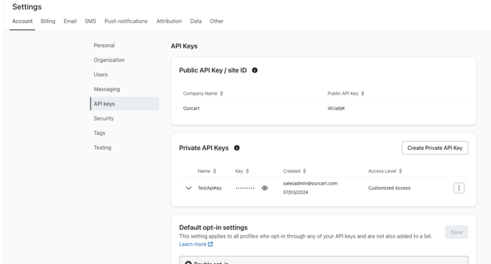491x264 pixels.
Task: Open Organization settings in sidebar
Action: tap(109, 60)
